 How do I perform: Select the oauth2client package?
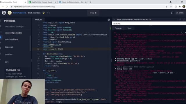11,40
